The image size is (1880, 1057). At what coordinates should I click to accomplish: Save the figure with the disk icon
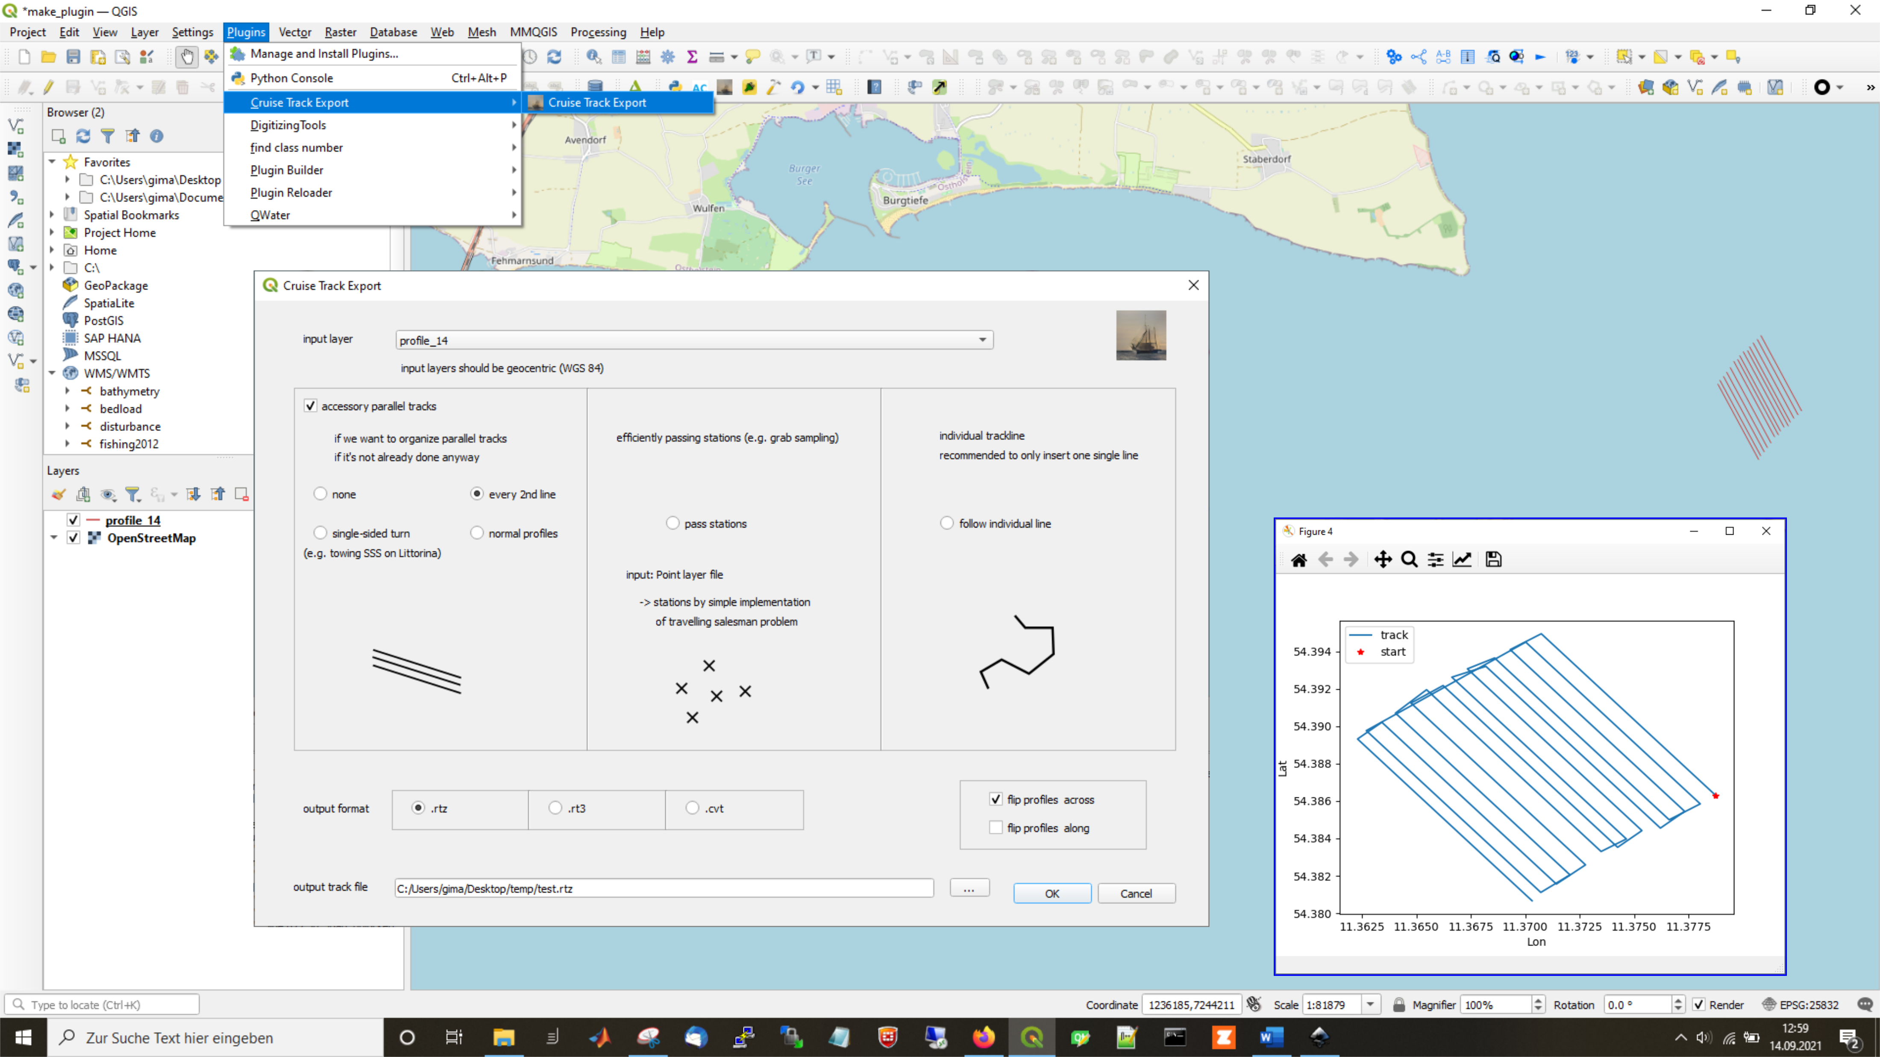tap(1493, 559)
